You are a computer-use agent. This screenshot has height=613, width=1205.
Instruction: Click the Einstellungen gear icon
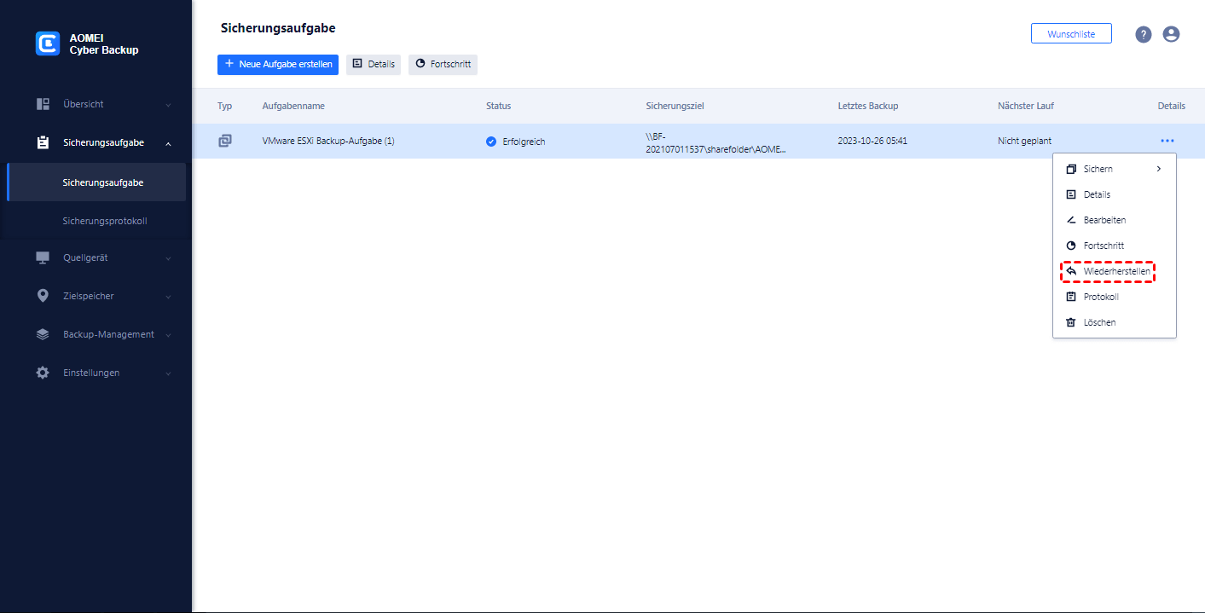pos(43,373)
